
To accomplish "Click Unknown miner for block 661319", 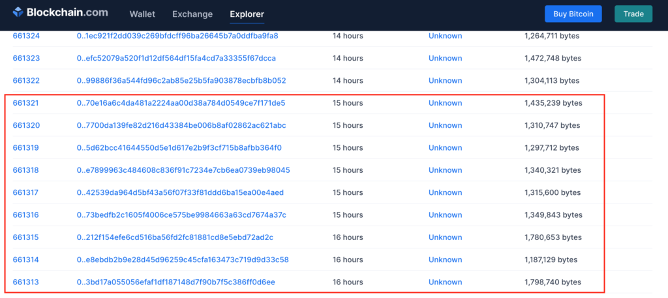I will (x=445, y=148).
